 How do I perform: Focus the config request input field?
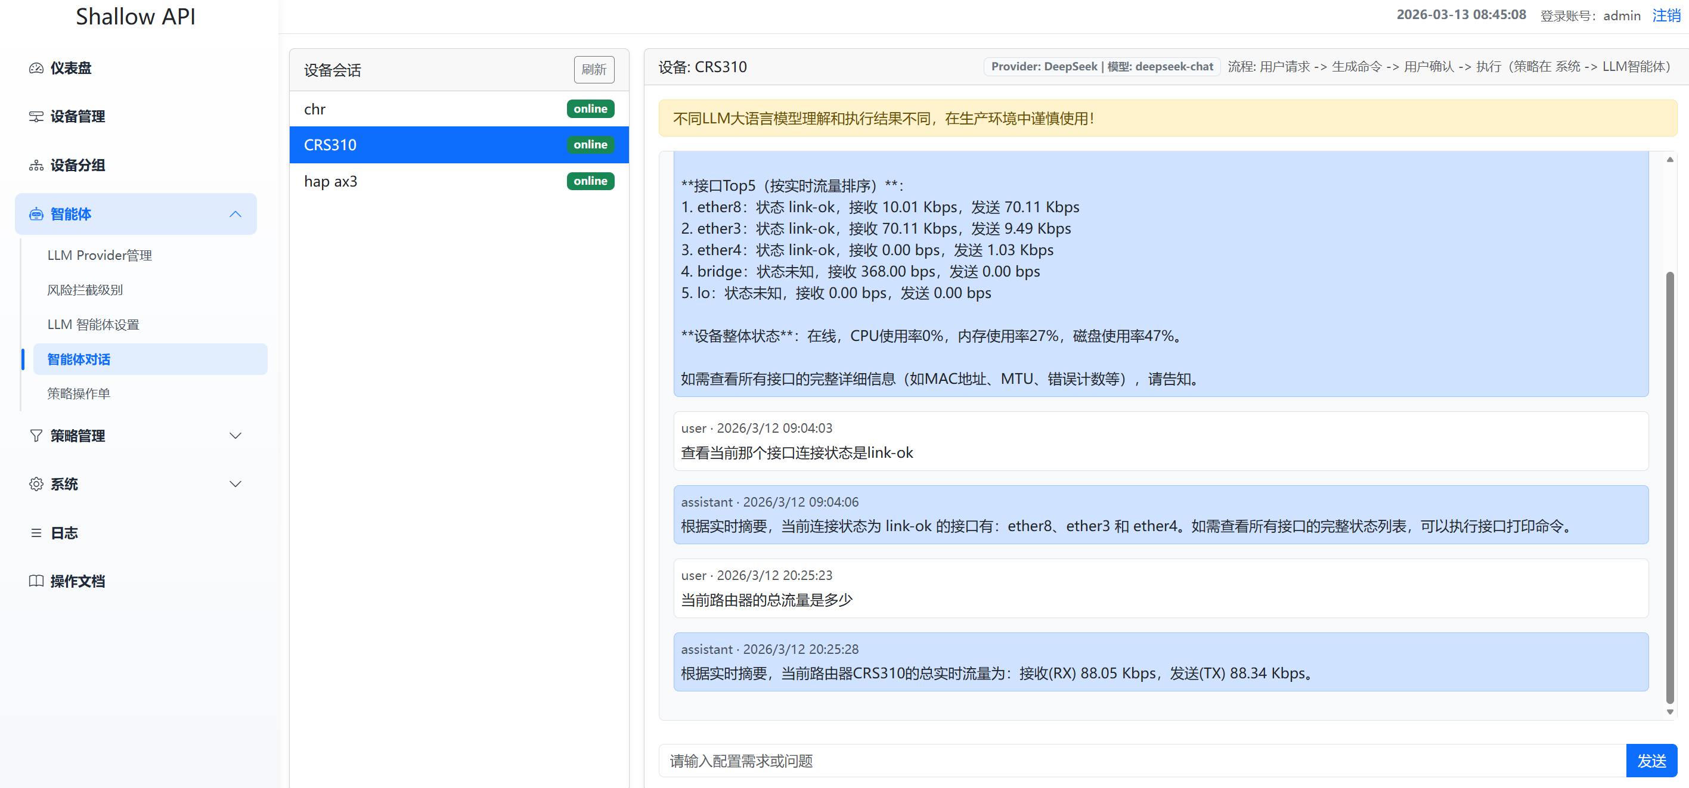(1141, 761)
